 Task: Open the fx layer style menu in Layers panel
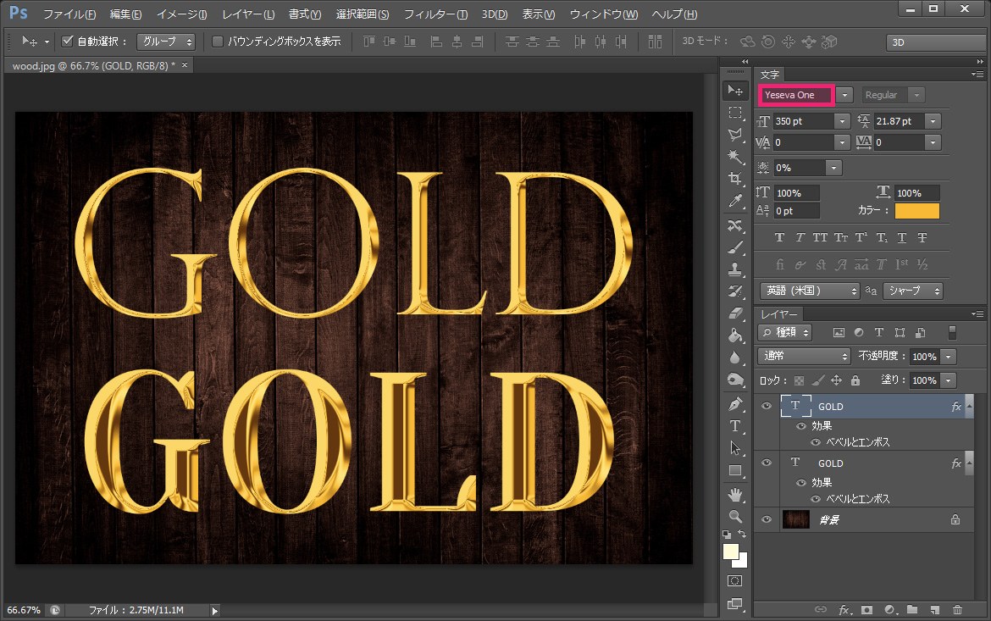point(844,609)
